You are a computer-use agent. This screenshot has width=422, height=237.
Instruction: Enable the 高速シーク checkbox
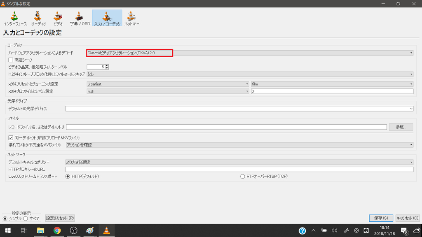tap(11, 60)
